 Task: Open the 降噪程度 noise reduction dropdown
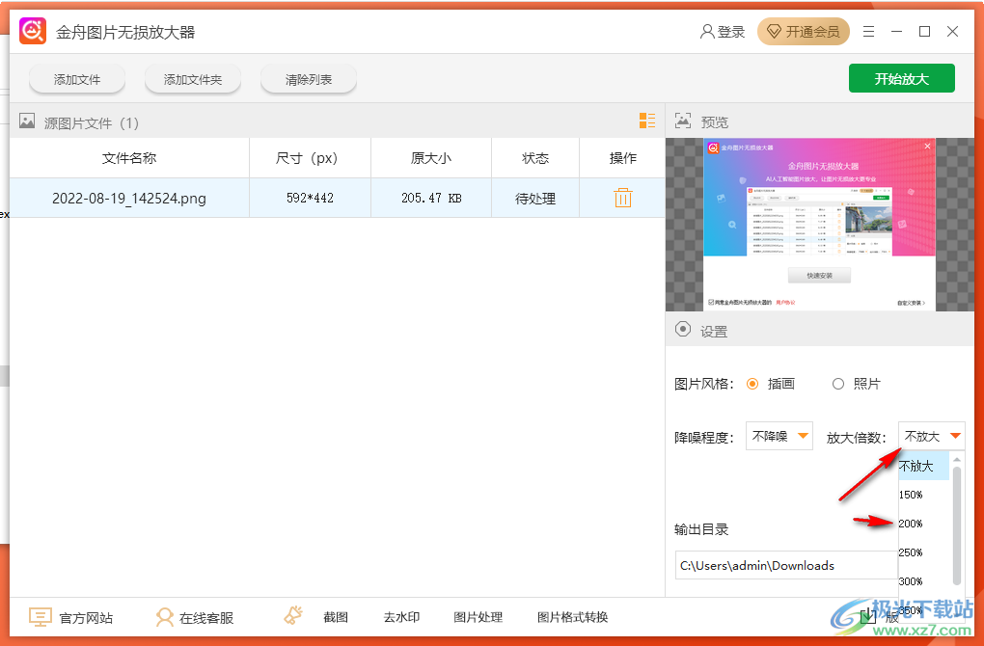point(779,436)
